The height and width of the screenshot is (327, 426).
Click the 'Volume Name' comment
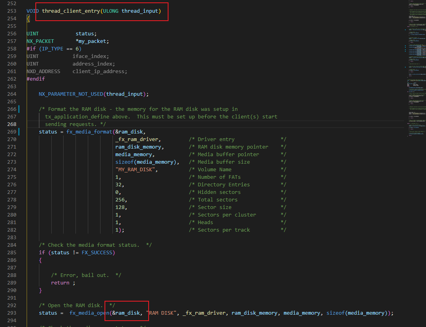coord(214,170)
